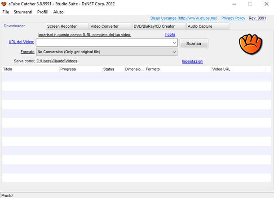Open the No Conversion format dropdown
The image size is (274, 198).
pyautogui.click(x=107, y=52)
